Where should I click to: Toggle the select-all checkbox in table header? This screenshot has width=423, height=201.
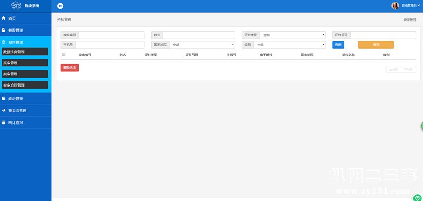click(x=63, y=55)
